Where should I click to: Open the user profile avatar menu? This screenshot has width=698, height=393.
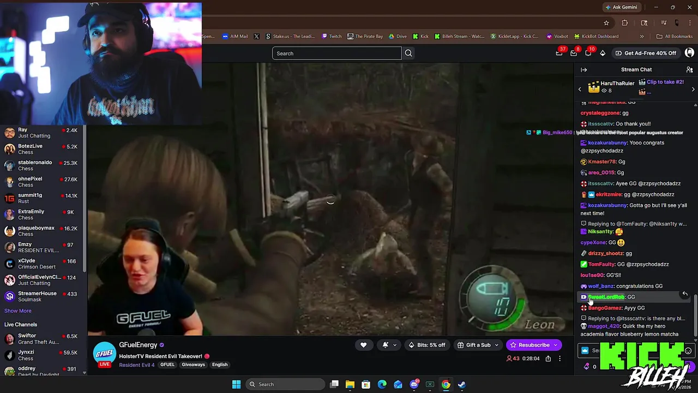click(689, 53)
